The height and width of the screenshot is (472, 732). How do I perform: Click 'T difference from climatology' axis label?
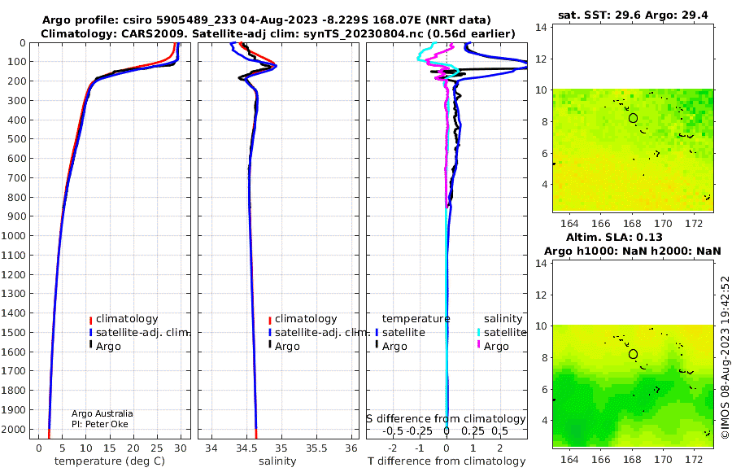tap(447, 461)
